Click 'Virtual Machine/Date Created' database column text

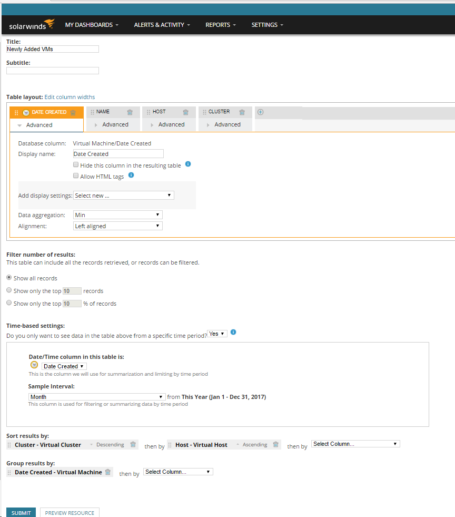point(112,143)
